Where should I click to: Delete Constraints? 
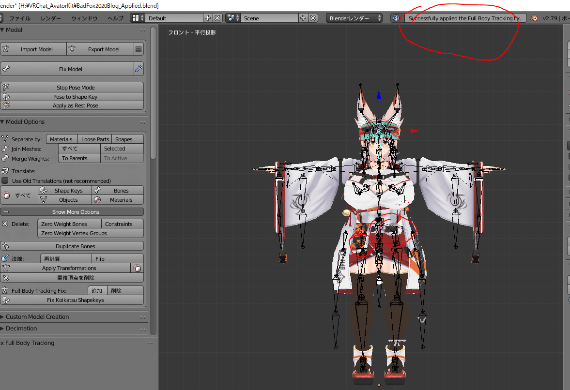[x=123, y=224]
